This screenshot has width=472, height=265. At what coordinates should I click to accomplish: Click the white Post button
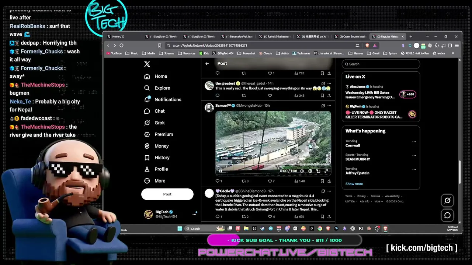click(167, 194)
